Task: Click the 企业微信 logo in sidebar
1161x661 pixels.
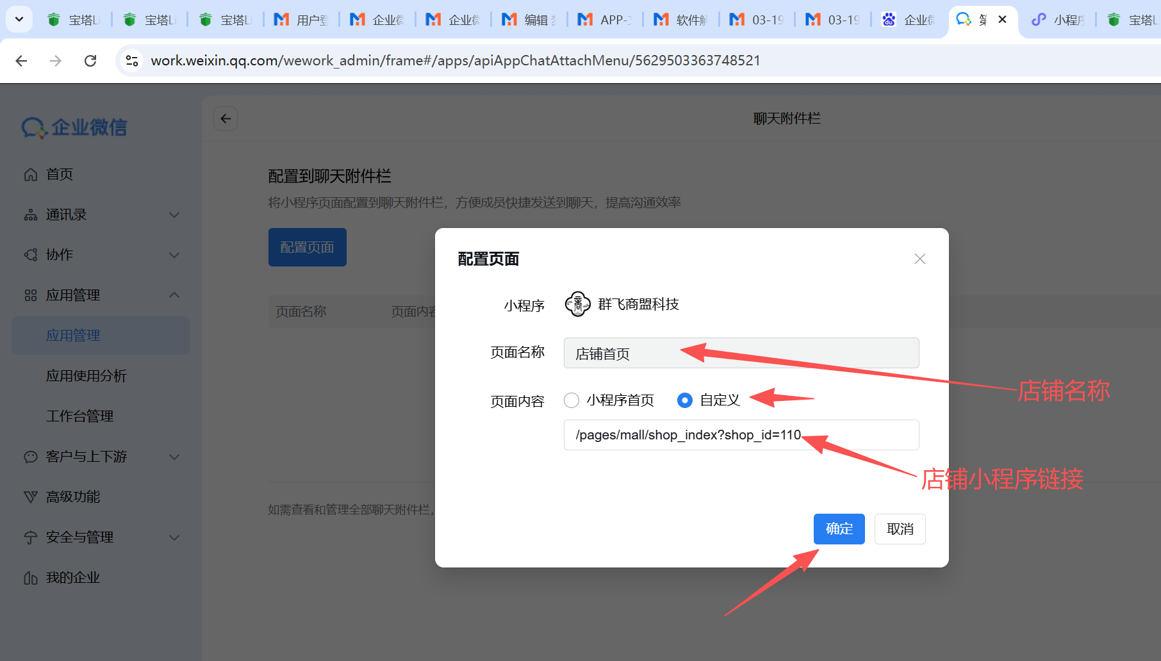Action: [x=74, y=127]
